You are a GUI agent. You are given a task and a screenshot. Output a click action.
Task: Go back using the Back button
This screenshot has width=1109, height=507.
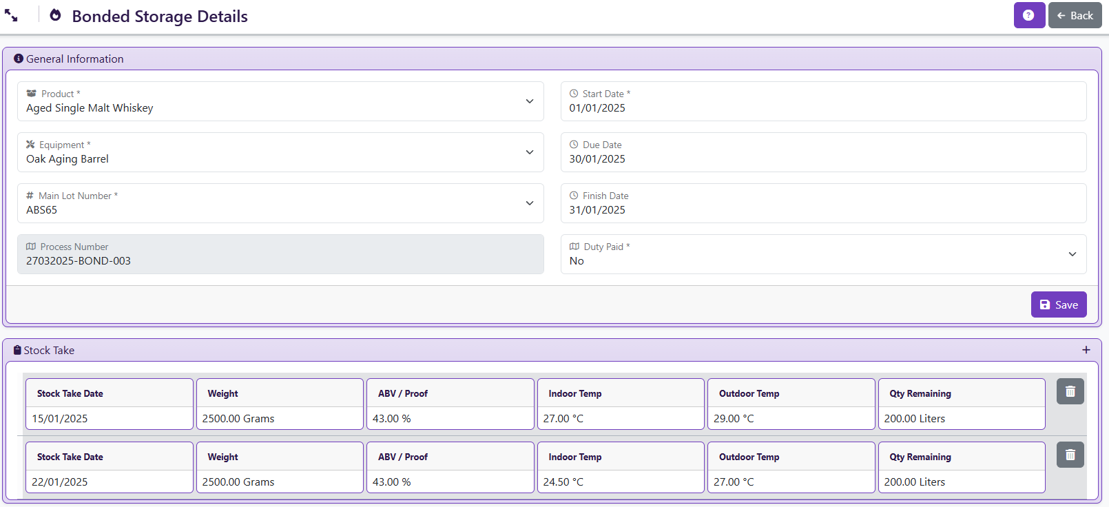pos(1075,15)
